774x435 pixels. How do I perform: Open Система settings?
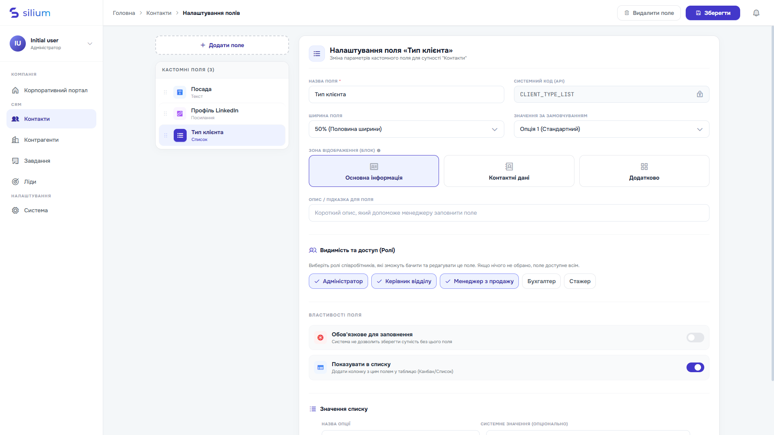pyautogui.click(x=51, y=210)
